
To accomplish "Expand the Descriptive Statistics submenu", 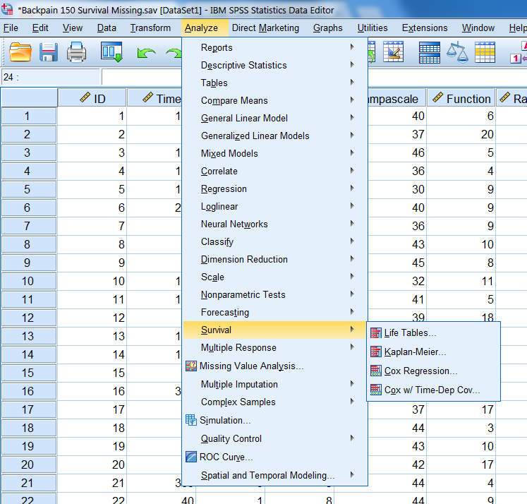I will (243, 65).
